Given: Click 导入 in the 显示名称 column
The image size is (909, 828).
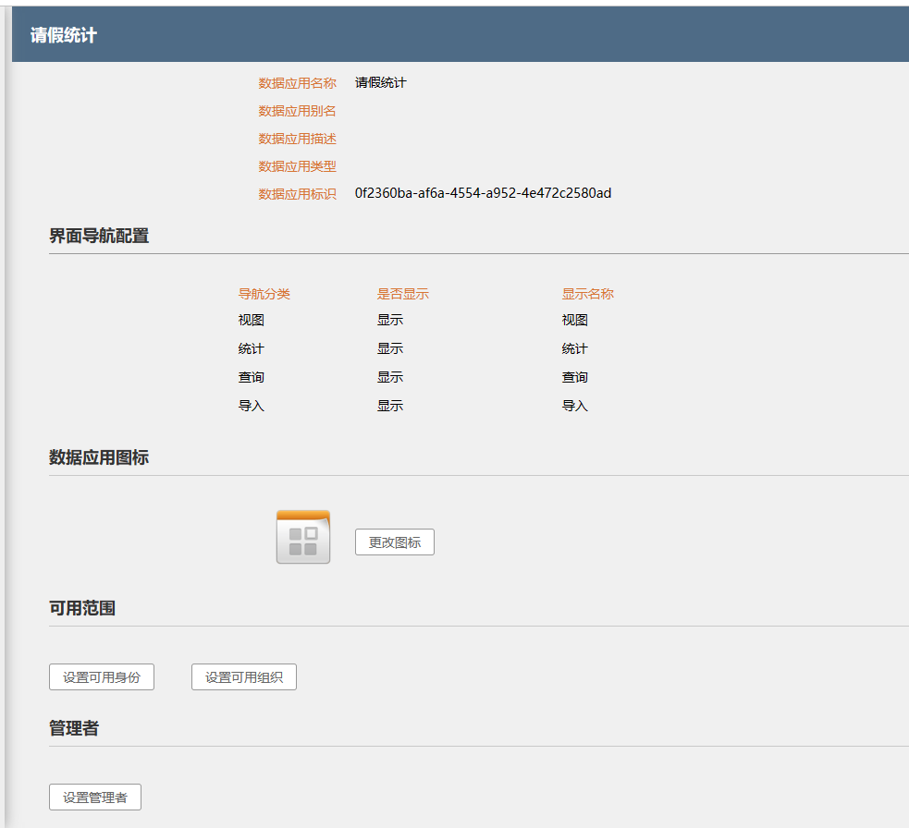Looking at the screenshot, I should (x=575, y=406).
